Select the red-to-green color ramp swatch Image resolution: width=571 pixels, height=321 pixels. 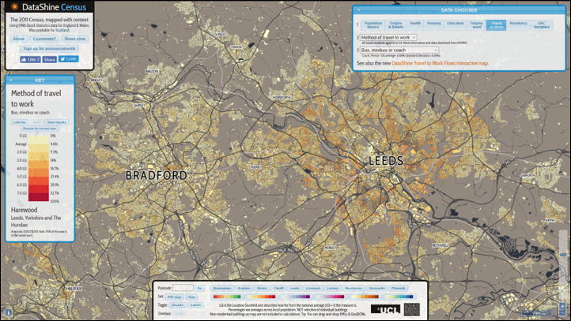point(226,297)
